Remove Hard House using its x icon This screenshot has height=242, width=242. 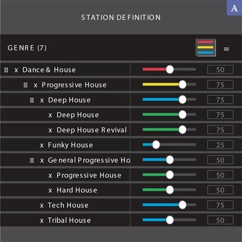click(x=50, y=190)
